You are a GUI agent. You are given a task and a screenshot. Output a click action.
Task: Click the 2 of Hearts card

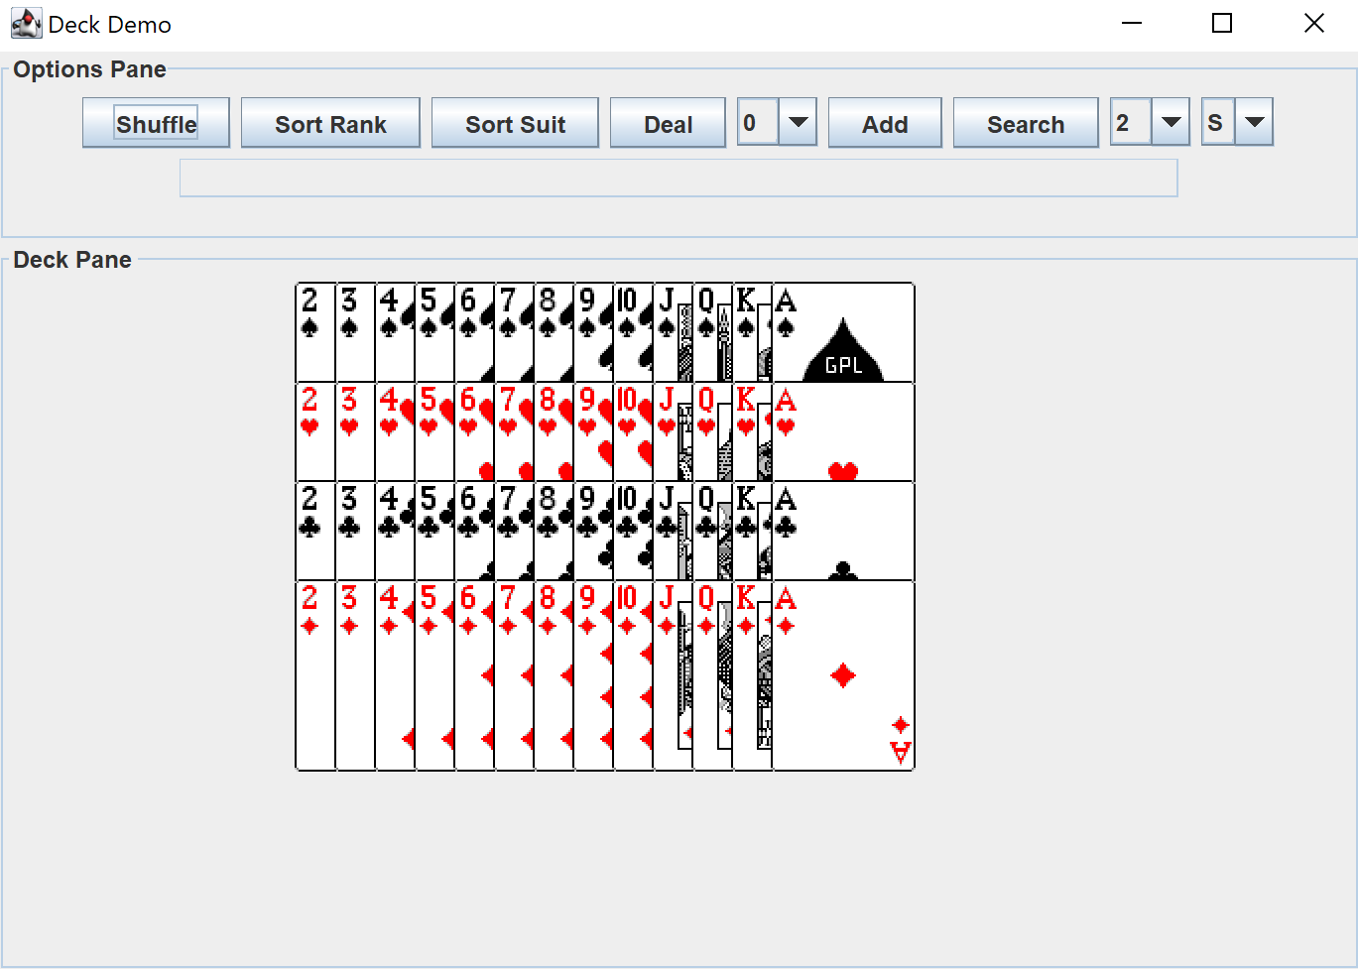tap(315, 431)
